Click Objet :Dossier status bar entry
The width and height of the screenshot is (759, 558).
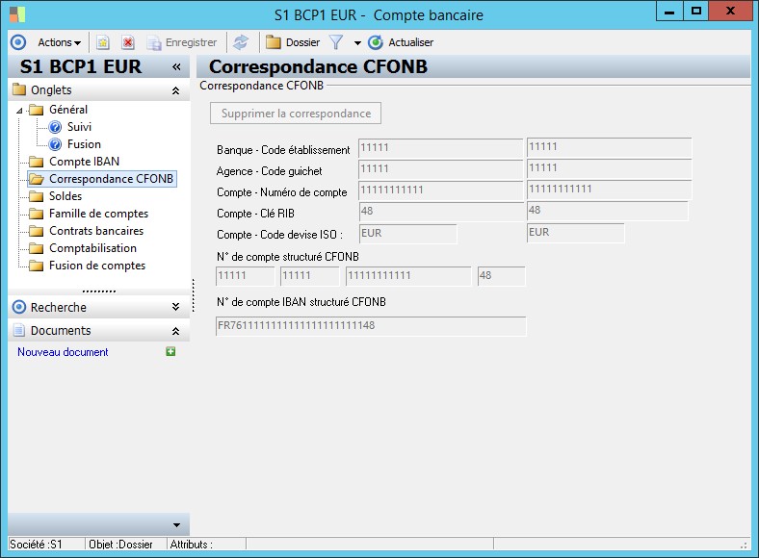(x=120, y=545)
